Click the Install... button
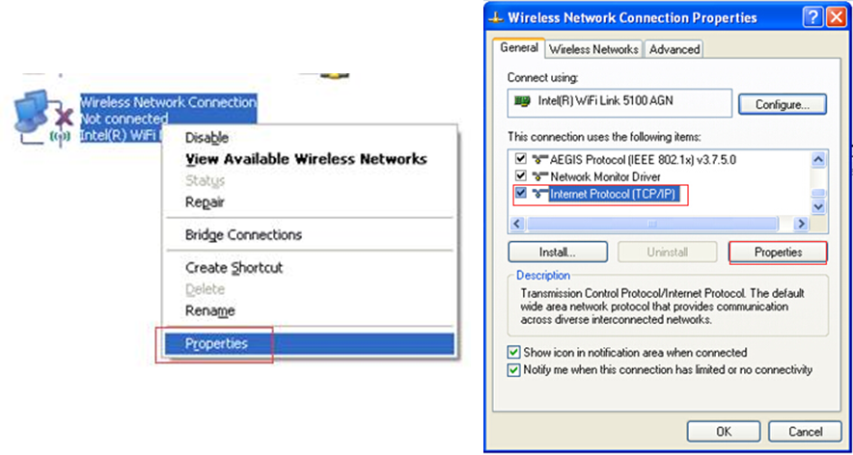The height and width of the screenshot is (455, 853). (x=558, y=253)
